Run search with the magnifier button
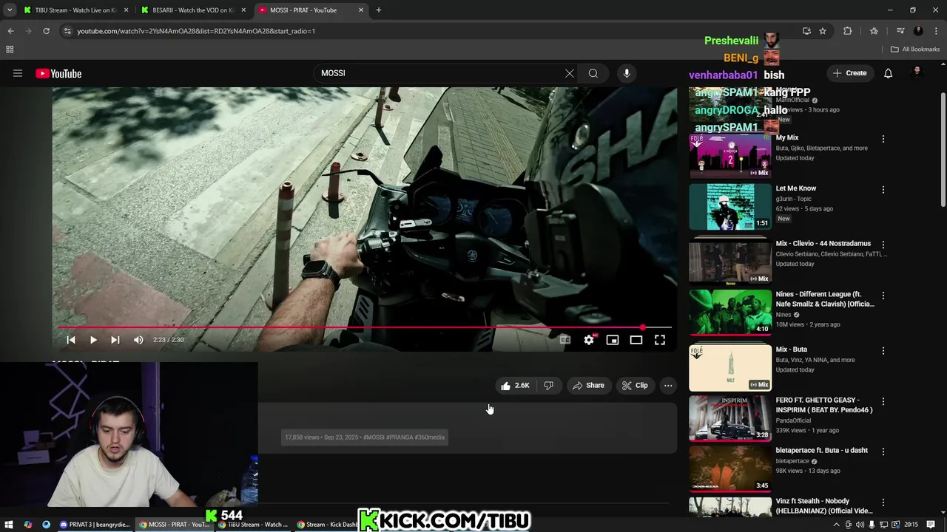Image resolution: width=947 pixels, height=532 pixels. click(x=593, y=73)
